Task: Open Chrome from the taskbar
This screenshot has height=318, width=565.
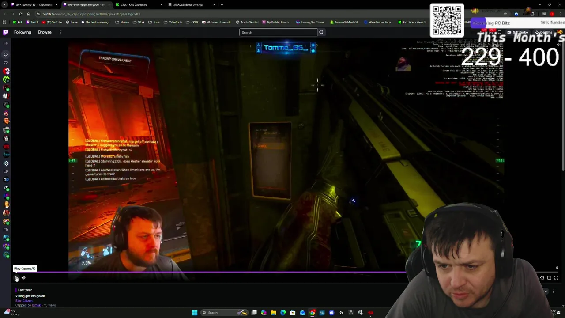Action: tap(312, 313)
